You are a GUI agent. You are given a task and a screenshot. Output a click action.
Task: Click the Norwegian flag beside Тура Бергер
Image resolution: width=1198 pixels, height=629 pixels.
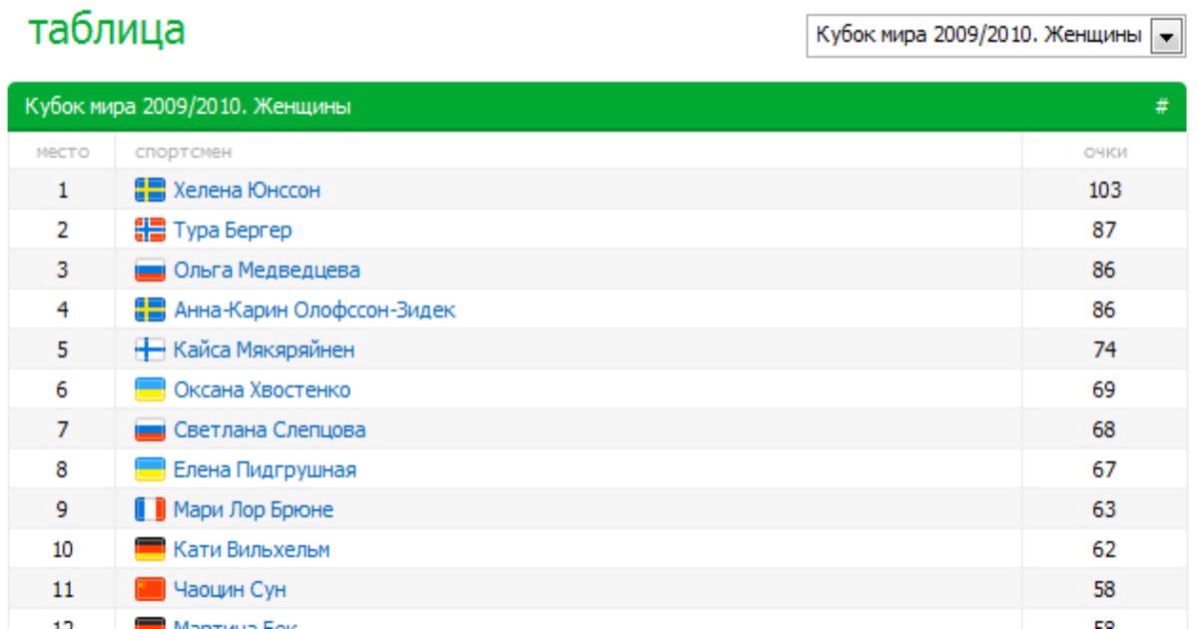point(150,231)
